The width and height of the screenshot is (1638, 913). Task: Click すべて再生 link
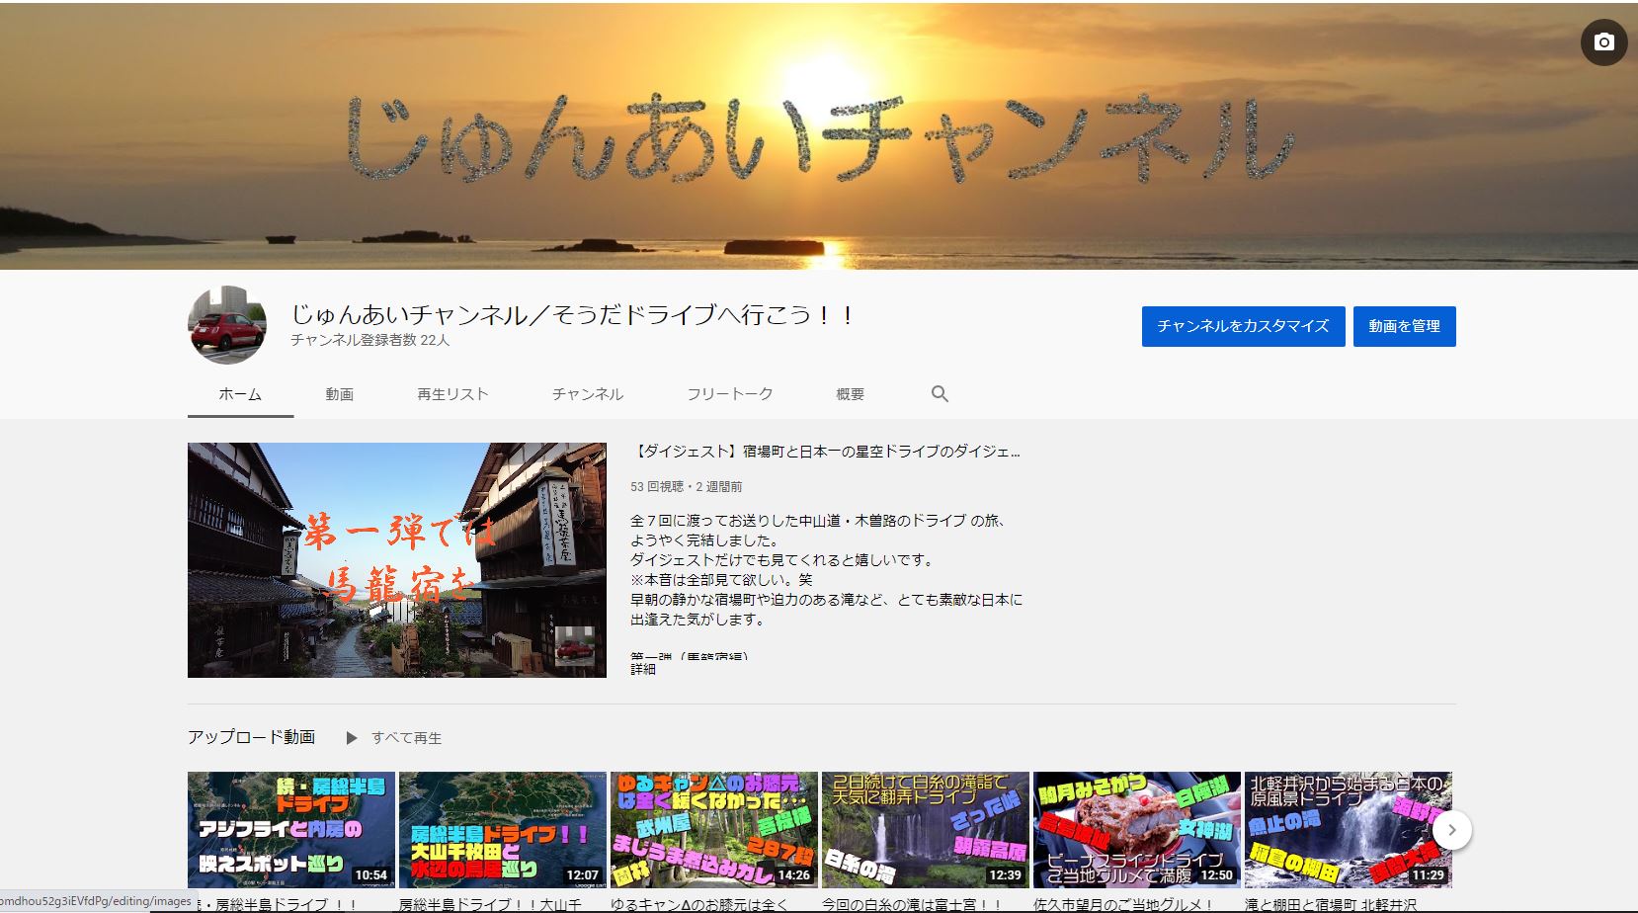(x=406, y=738)
